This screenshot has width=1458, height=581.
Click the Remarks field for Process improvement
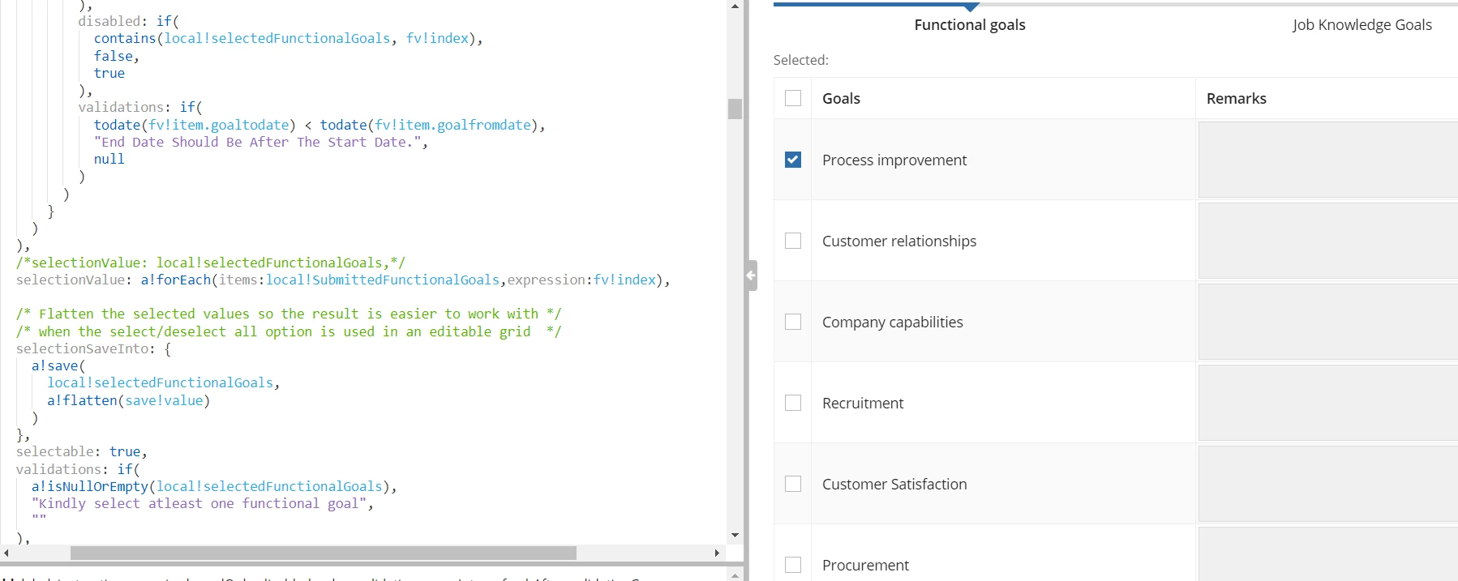pyautogui.click(x=1328, y=160)
